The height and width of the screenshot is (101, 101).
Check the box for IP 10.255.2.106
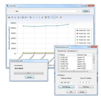tap(59, 64)
